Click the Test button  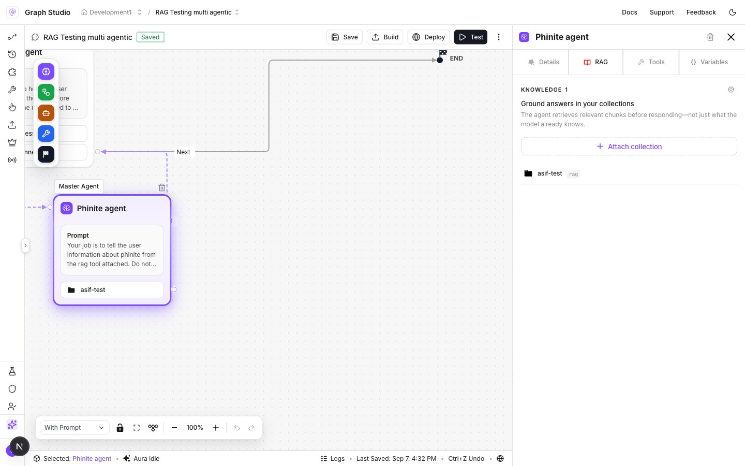point(471,37)
